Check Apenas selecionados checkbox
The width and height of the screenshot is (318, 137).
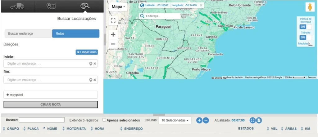[104, 120]
